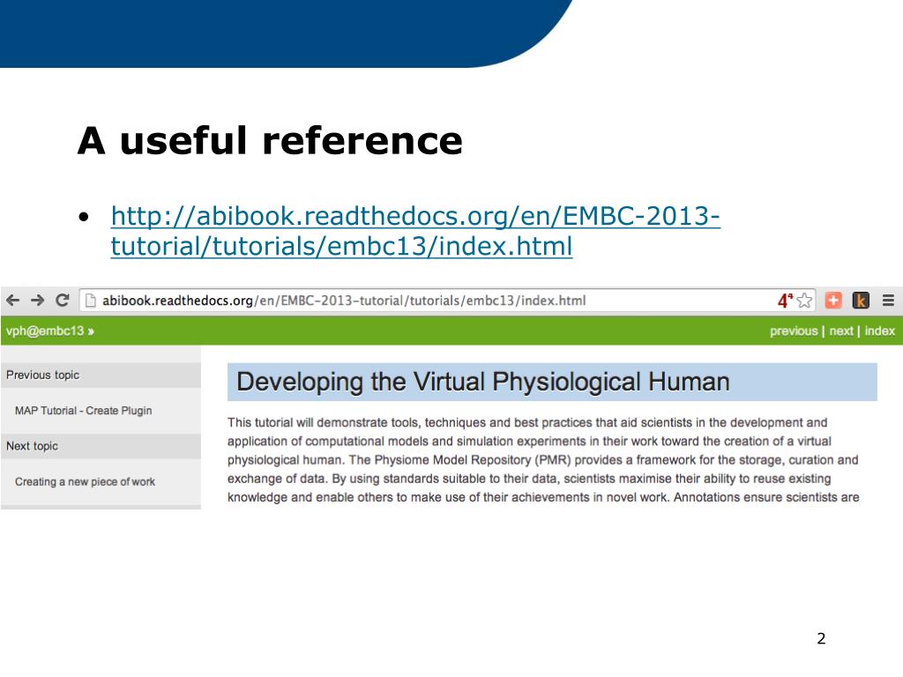Viewport: 903px width, 677px height.
Task: Click the slide title A useful reference
Action: coord(270,140)
